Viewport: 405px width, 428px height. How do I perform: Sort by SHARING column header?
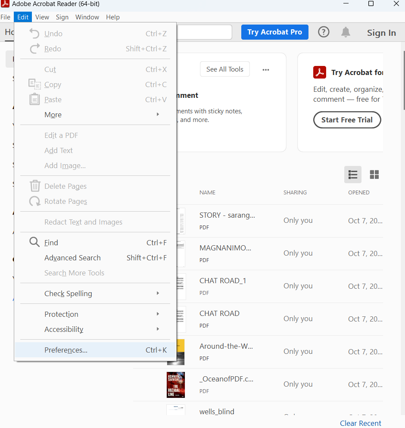pos(295,192)
